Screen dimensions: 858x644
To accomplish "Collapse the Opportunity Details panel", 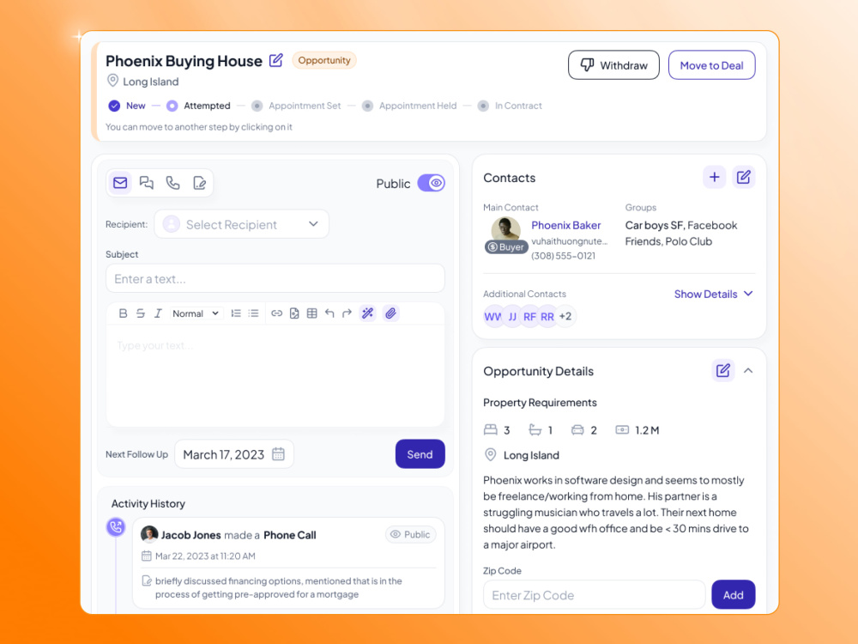I will pos(748,371).
